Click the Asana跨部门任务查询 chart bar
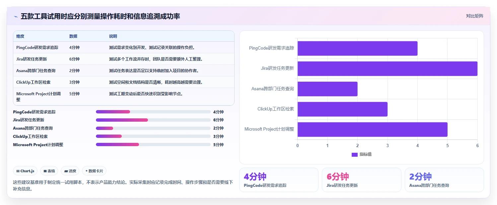The height and width of the screenshot is (205, 497). coord(327,89)
